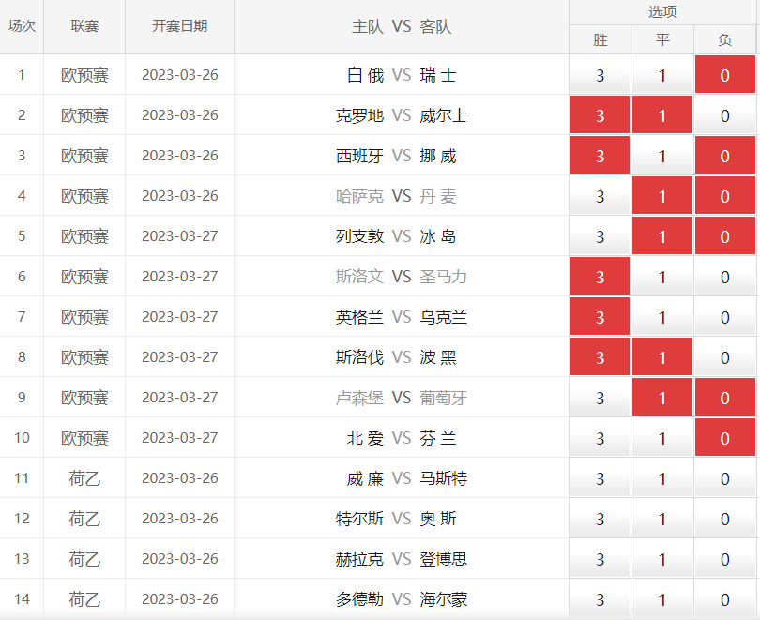This screenshot has height=620, width=760.
Task: Toggle loss option 0 for 列支敦 vs 冰岛
Action: coord(724,236)
